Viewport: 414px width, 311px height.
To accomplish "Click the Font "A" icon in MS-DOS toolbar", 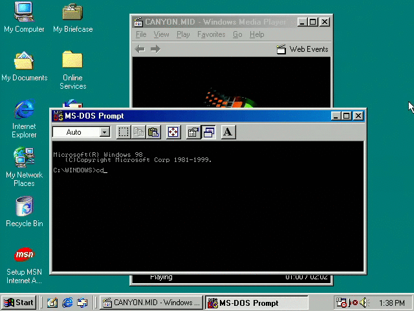I will tap(228, 132).
